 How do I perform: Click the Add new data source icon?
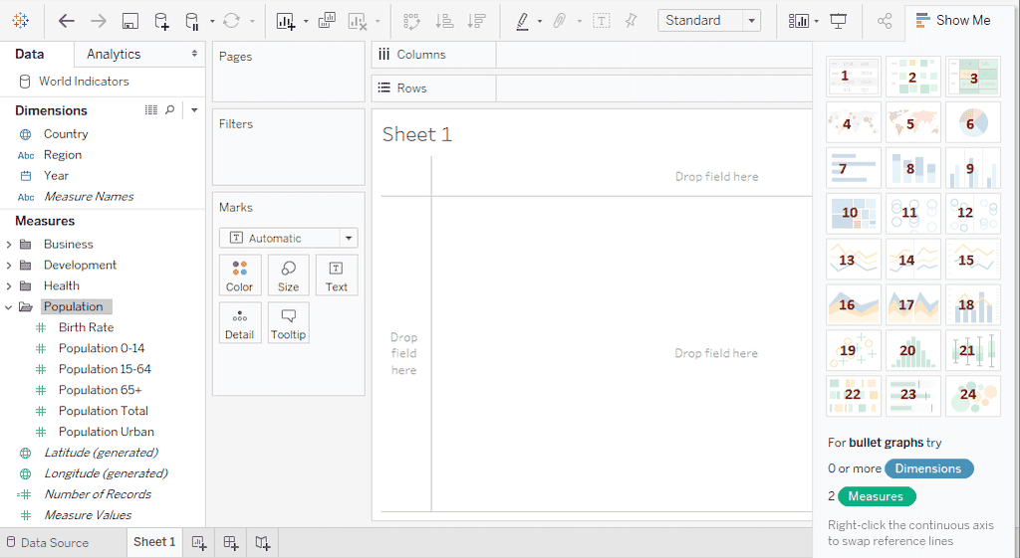[161, 21]
